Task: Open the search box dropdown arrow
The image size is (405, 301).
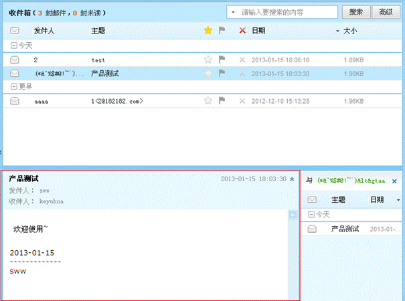Action: tap(232, 12)
